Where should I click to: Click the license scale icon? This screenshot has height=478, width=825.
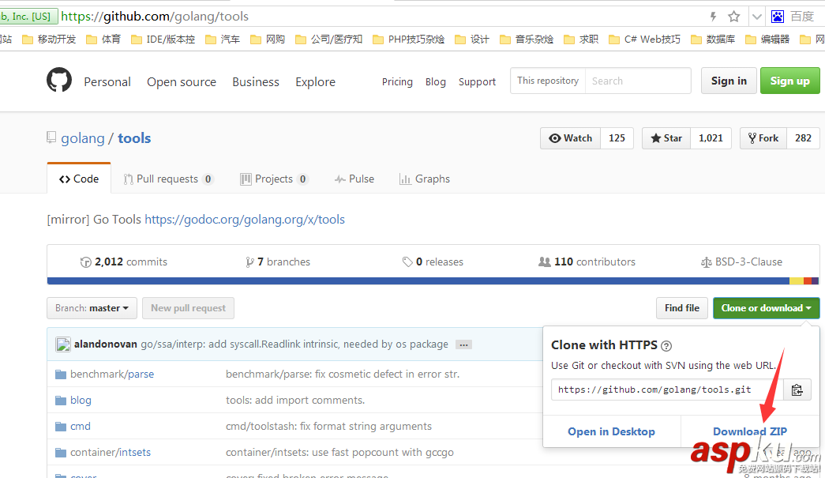point(706,262)
